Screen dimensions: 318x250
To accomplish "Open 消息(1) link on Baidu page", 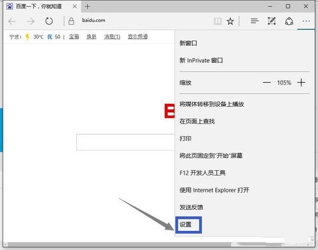I will point(112,37).
